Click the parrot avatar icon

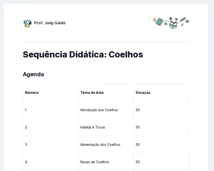tap(28, 23)
